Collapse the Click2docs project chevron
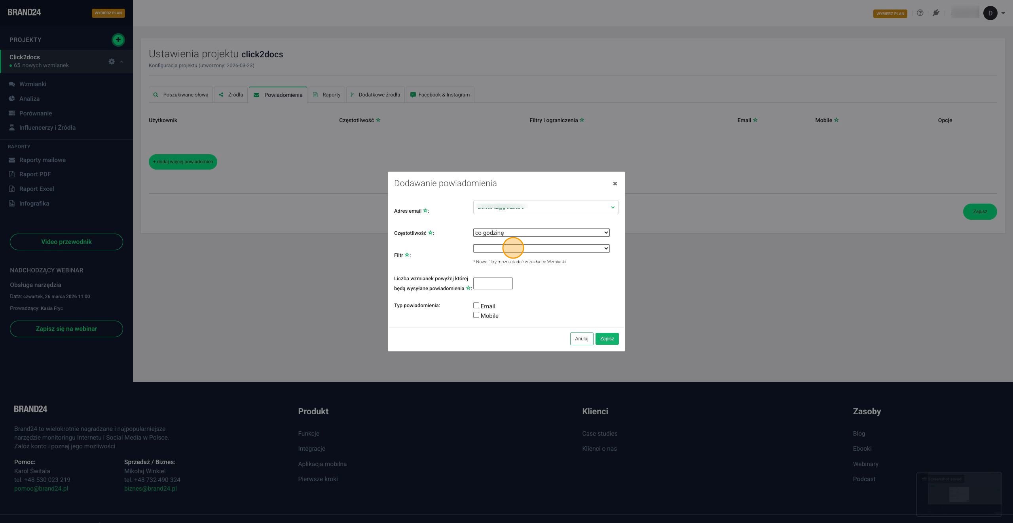This screenshot has height=523, width=1013. point(121,62)
